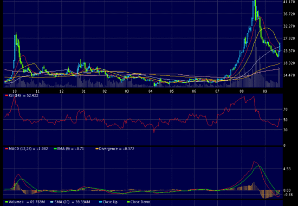
Task: Click month 12 on the time axis
Action: (x=61, y=91)
